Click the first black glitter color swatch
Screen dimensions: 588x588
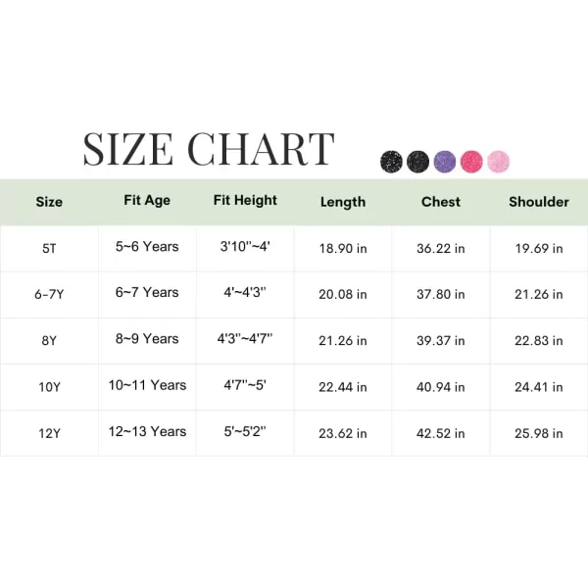point(391,162)
